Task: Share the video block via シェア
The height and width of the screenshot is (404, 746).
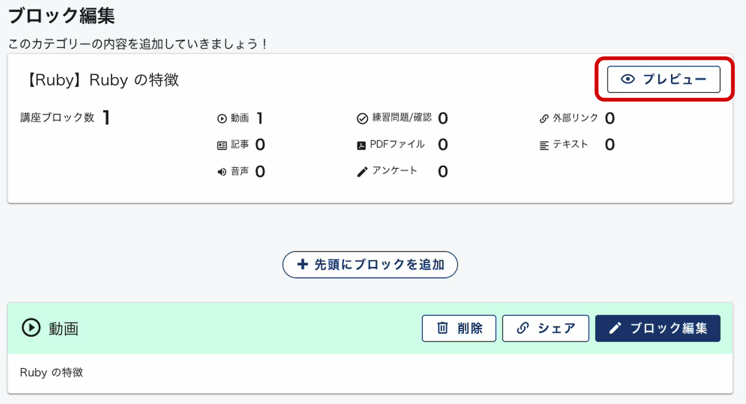Action: 546,329
